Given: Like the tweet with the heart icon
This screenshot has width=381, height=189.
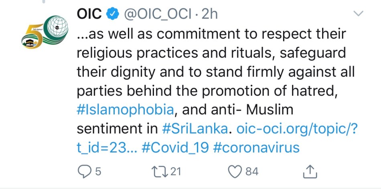Looking at the screenshot, I should [x=234, y=172].
